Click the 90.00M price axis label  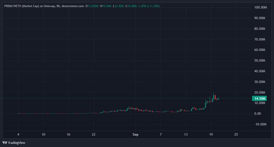tap(259, 18)
